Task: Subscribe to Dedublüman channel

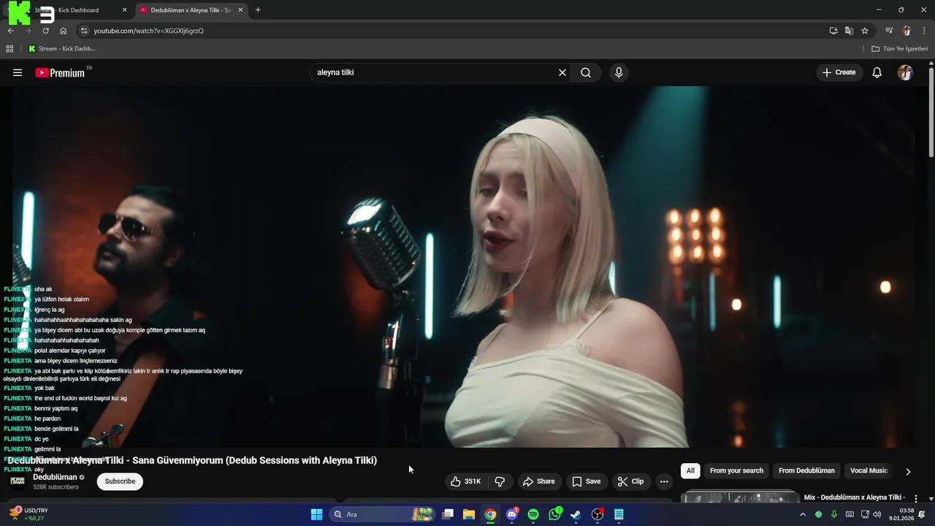Action: pos(120,481)
